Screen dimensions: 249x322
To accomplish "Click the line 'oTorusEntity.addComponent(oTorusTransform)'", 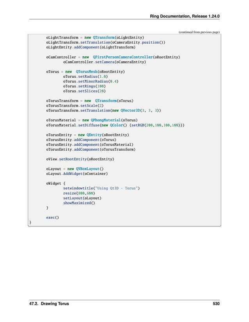I will pos(91,149).
